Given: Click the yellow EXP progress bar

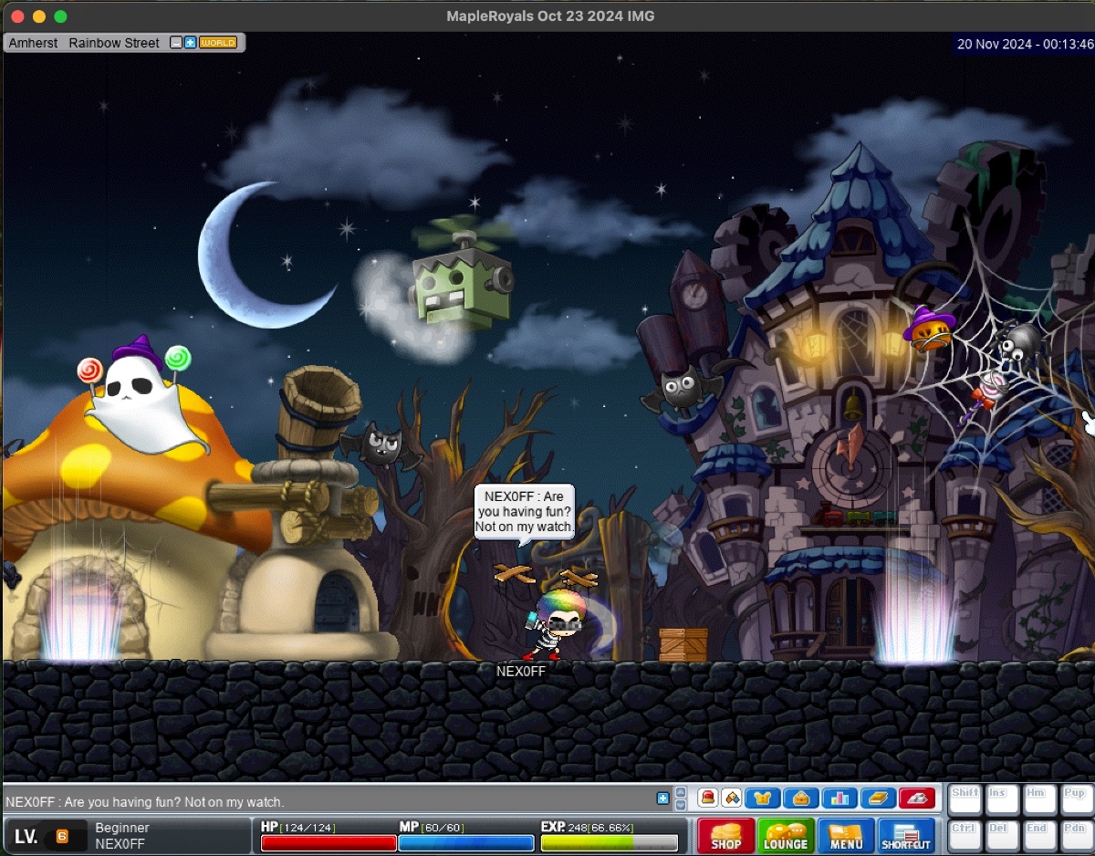Looking at the screenshot, I should click(x=609, y=842).
